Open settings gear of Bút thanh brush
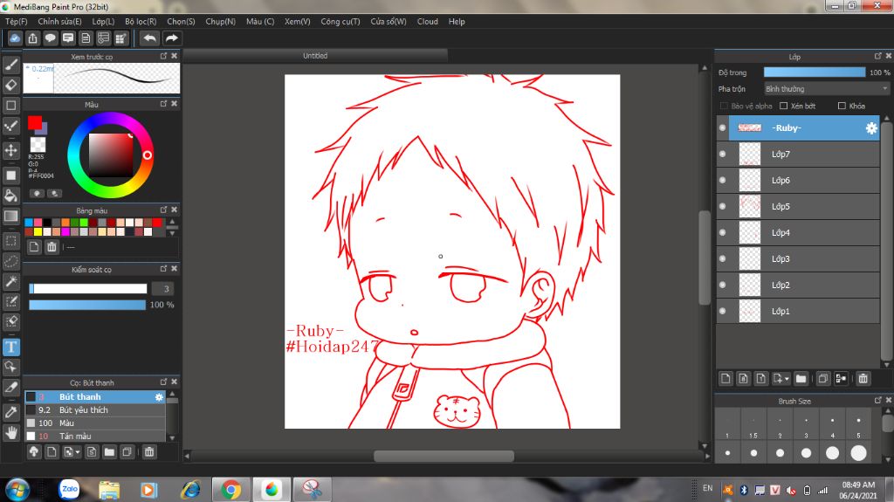This screenshot has height=502, width=894. (x=159, y=397)
